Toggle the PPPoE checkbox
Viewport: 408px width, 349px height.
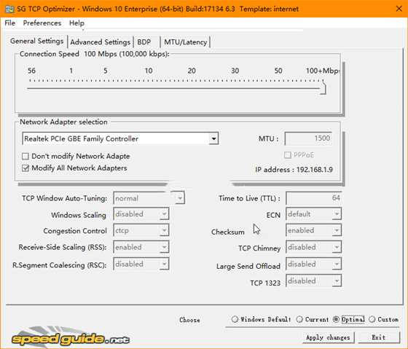pos(288,155)
